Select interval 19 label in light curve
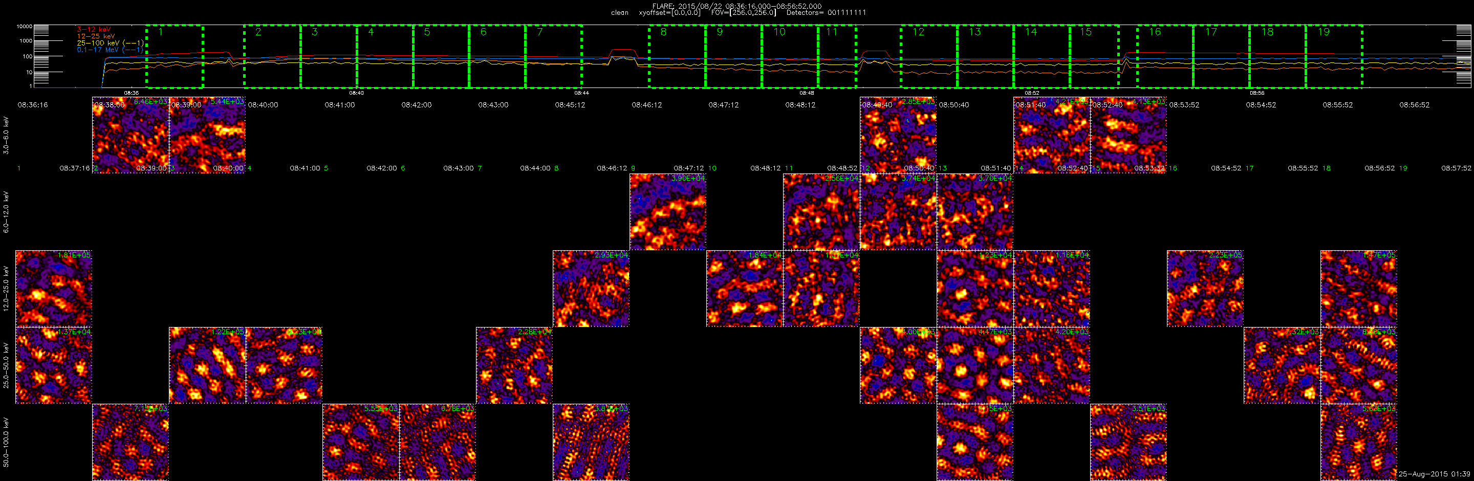Screen dimensions: 1474x481 1324,32
